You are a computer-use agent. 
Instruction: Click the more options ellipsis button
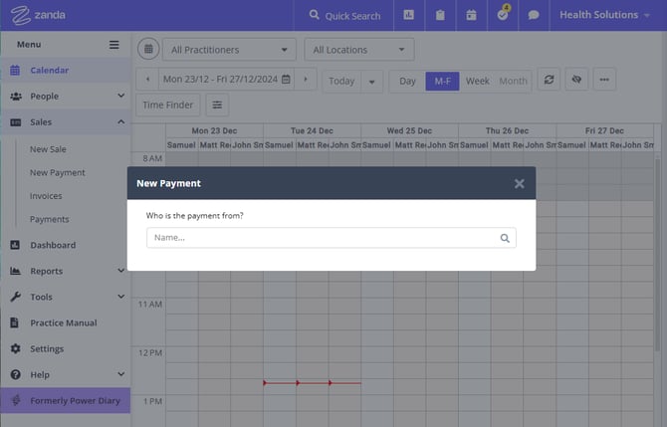[604, 81]
